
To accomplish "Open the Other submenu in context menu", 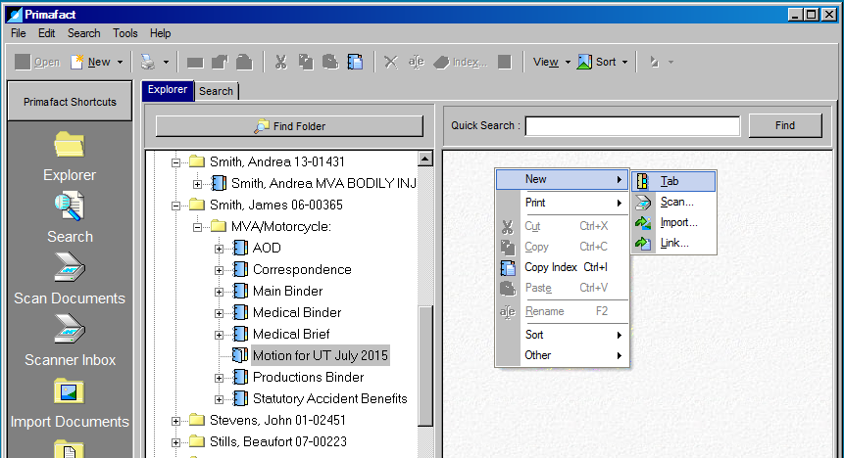I will (562, 355).
